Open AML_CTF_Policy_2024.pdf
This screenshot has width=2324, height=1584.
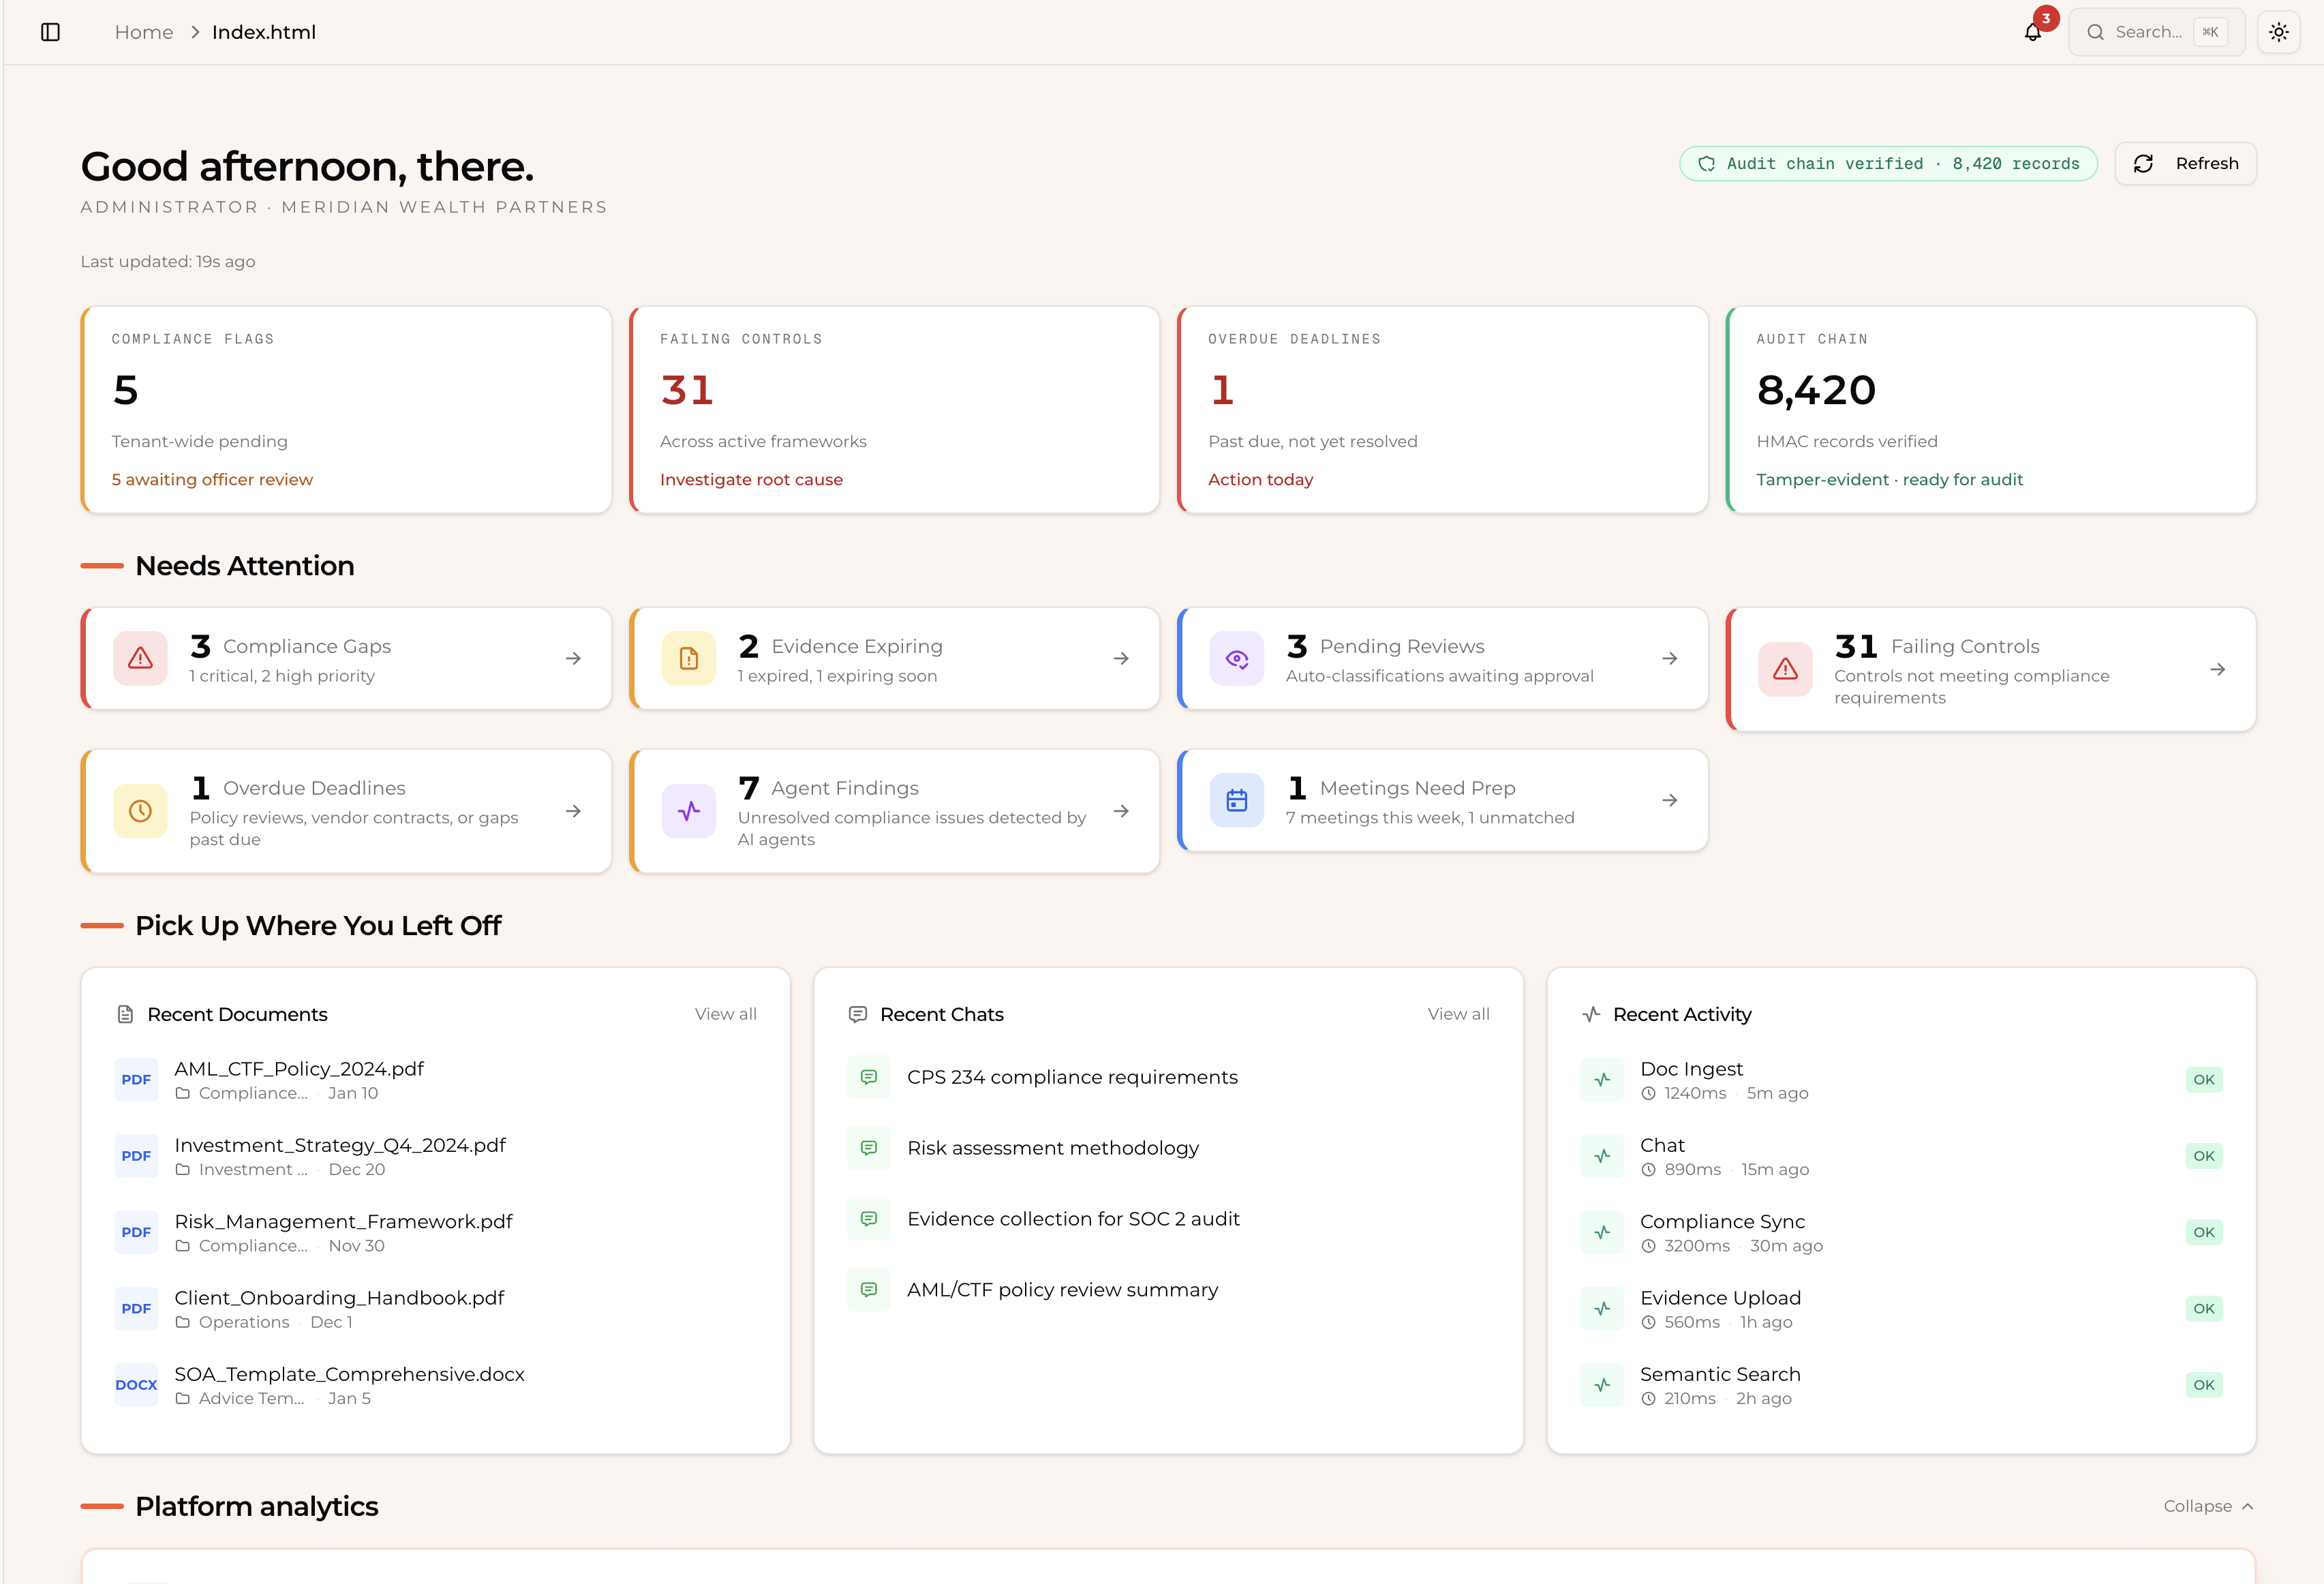click(x=435, y=1080)
